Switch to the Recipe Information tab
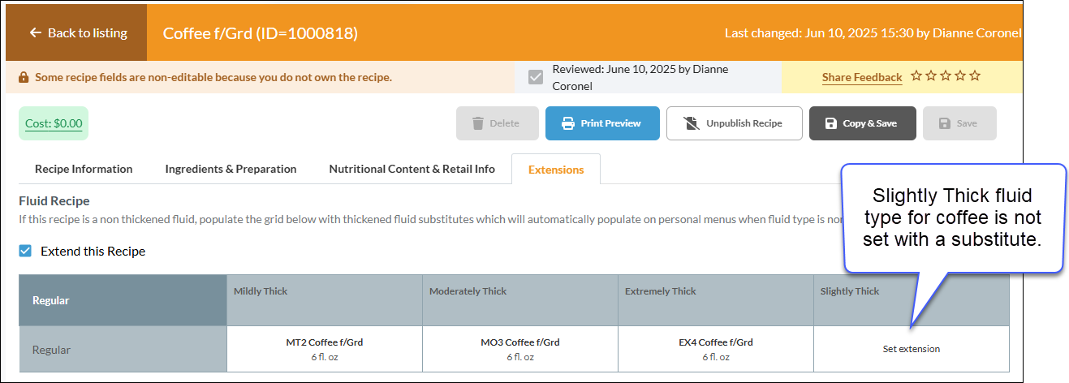Image resolution: width=1069 pixels, height=383 pixels. (84, 169)
